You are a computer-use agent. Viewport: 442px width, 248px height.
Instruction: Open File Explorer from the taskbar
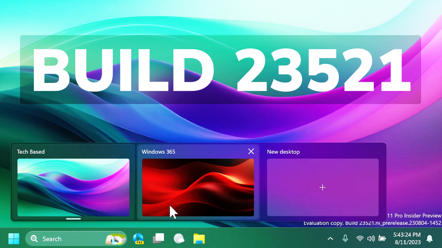pos(199,239)
